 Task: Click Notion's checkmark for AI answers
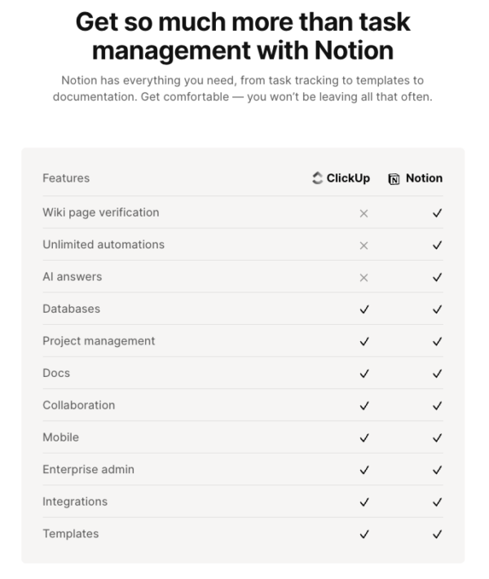coord(438,278)
